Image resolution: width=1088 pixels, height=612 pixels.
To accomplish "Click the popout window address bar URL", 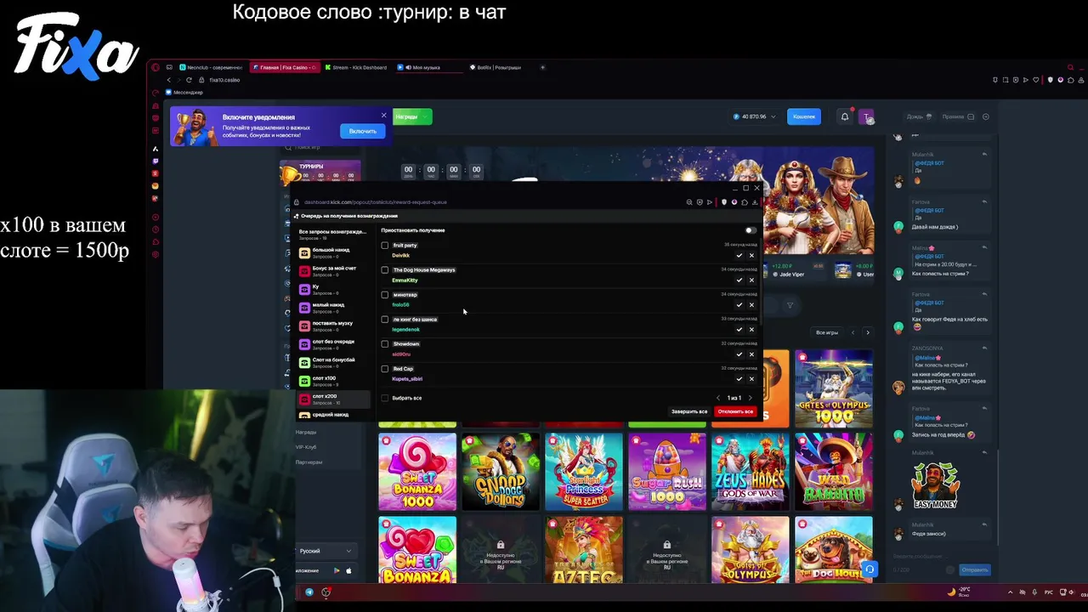I will [x=375, y=202].
